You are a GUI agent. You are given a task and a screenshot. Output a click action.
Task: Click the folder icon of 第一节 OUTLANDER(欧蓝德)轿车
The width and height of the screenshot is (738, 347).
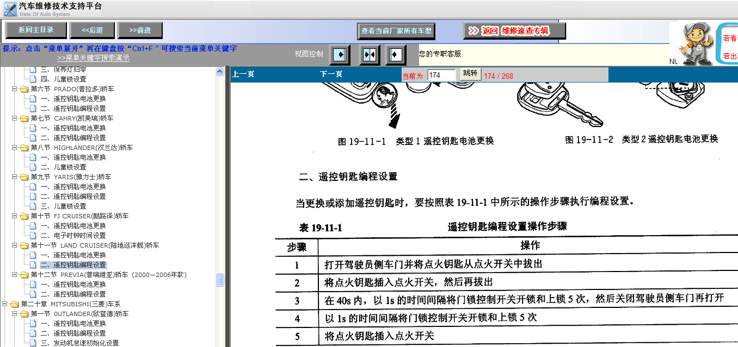point(24,314)
